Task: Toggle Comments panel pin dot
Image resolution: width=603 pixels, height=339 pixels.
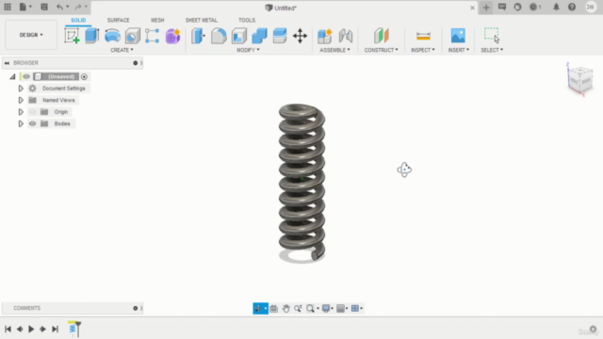Action: (136, 308)
